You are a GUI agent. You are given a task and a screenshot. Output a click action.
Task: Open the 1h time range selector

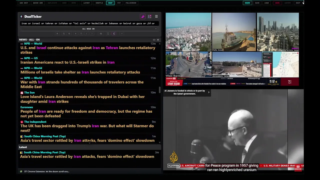(x=101, y=33)
